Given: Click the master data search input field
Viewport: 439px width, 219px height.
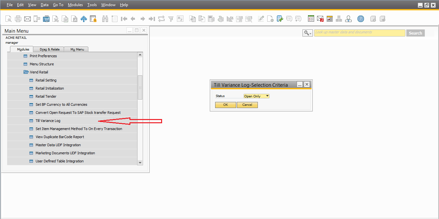Looking at the screenshot, I should tap(359, 33).
